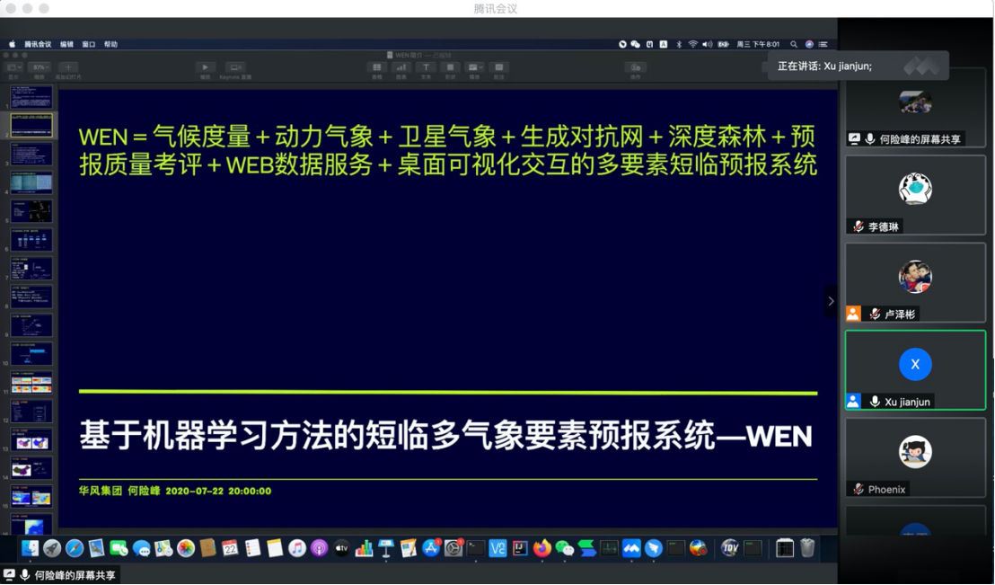Select slide 4 thumbnail in navigator
Screen dimensions: 995x585
(31, 182)
